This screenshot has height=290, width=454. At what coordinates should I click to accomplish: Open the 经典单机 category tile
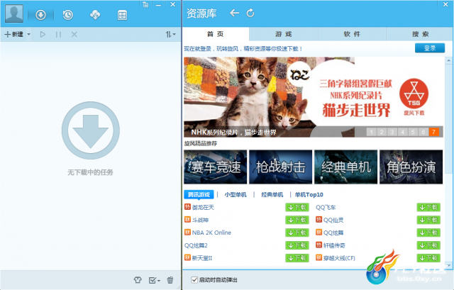pyautogui.click(x=346, y=167)
